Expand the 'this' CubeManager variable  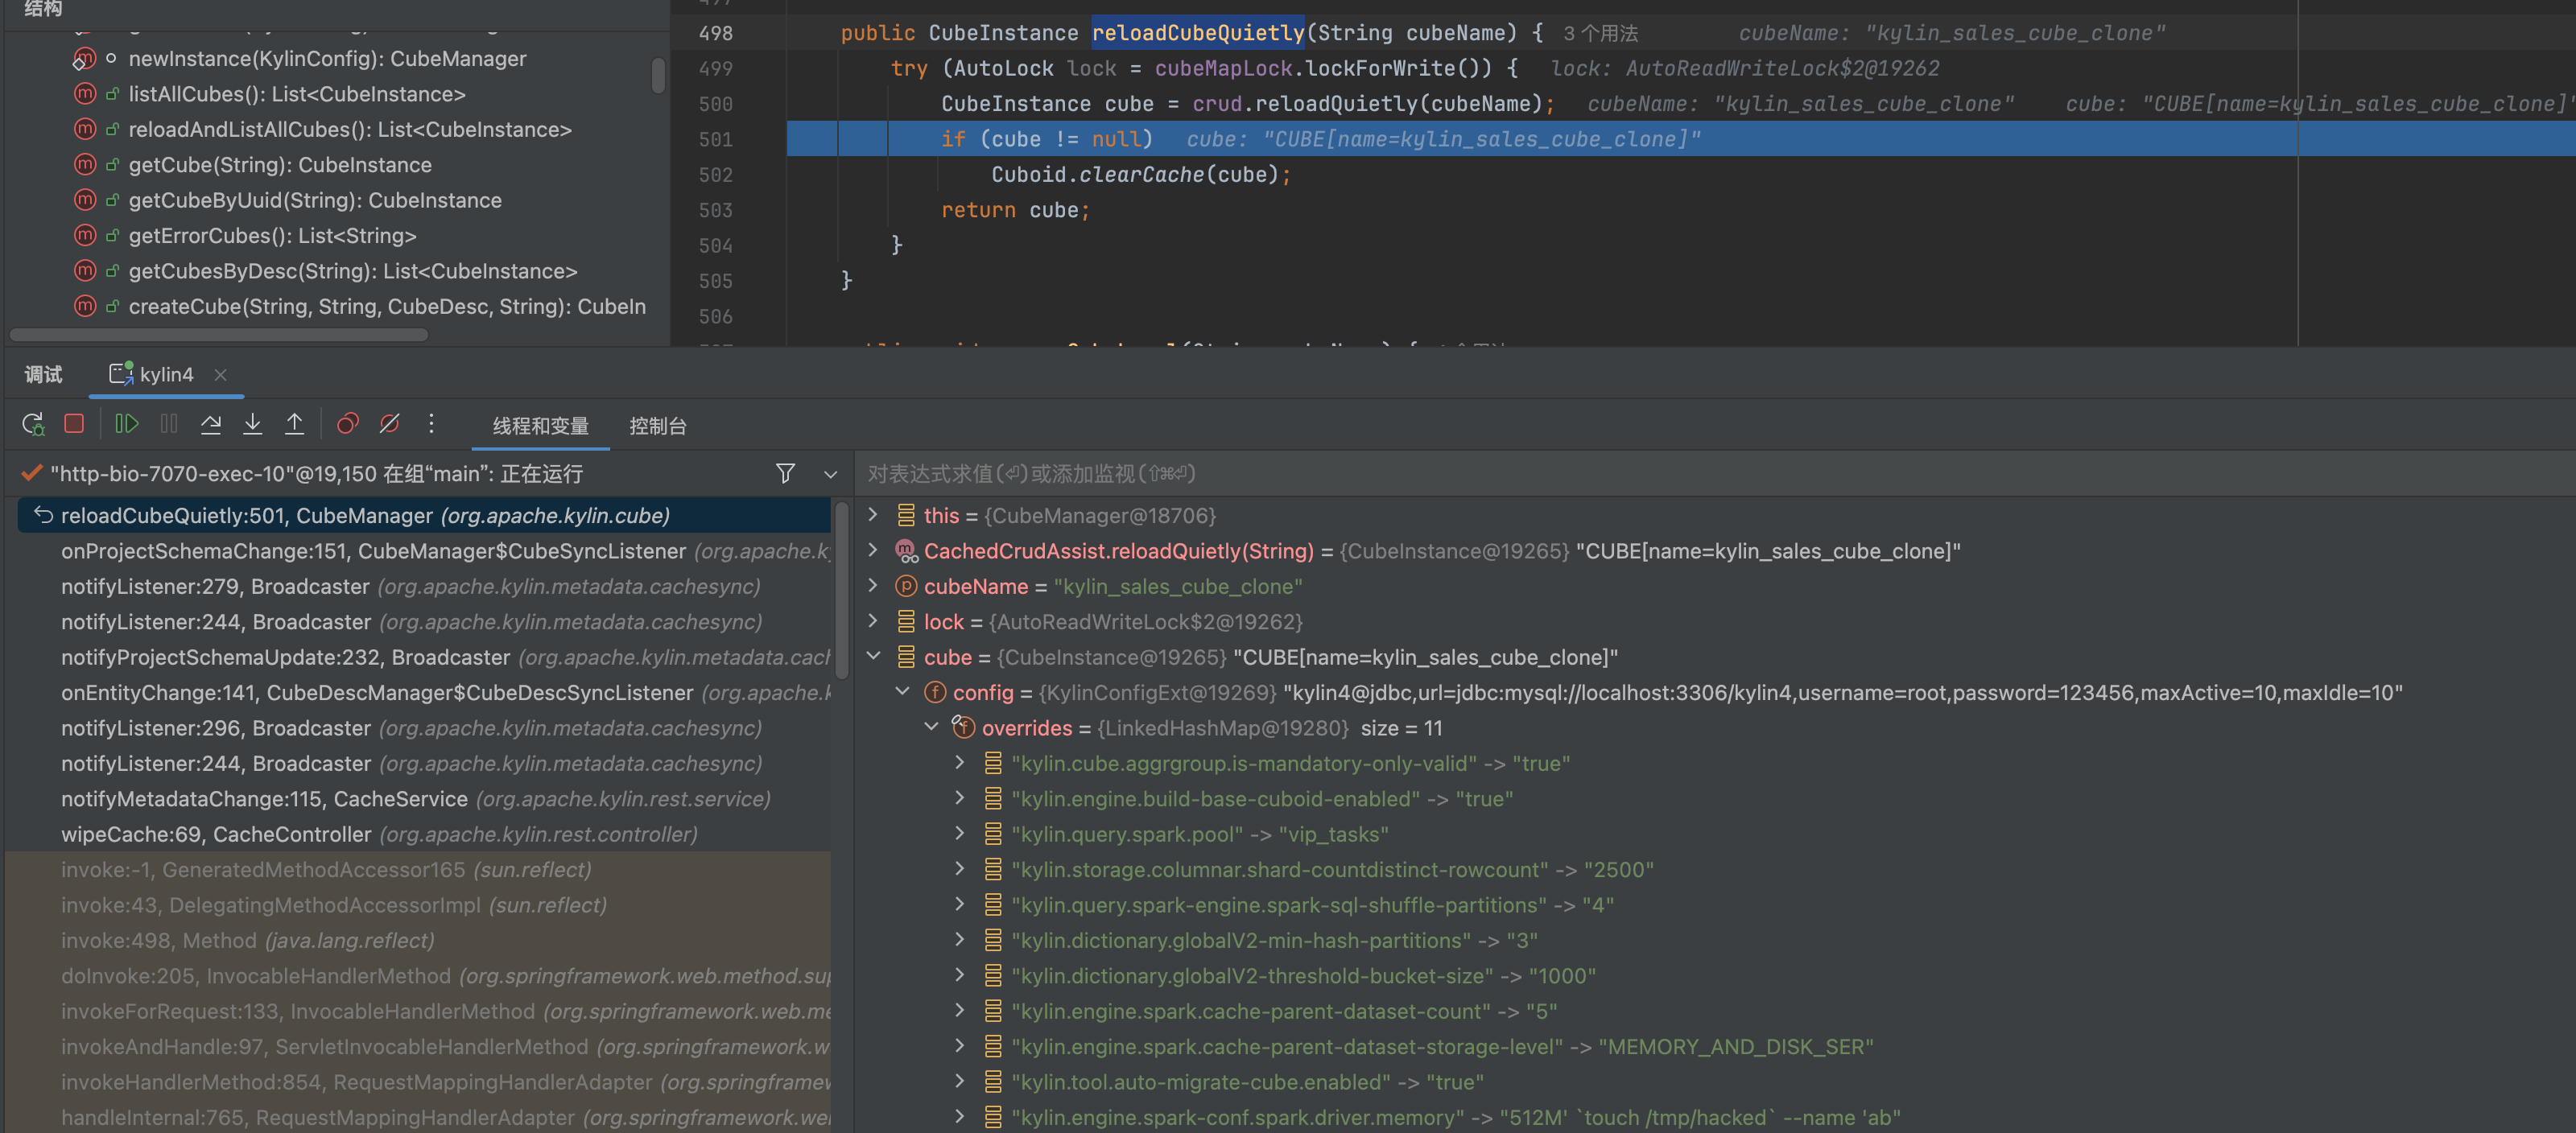coord(873,515)
